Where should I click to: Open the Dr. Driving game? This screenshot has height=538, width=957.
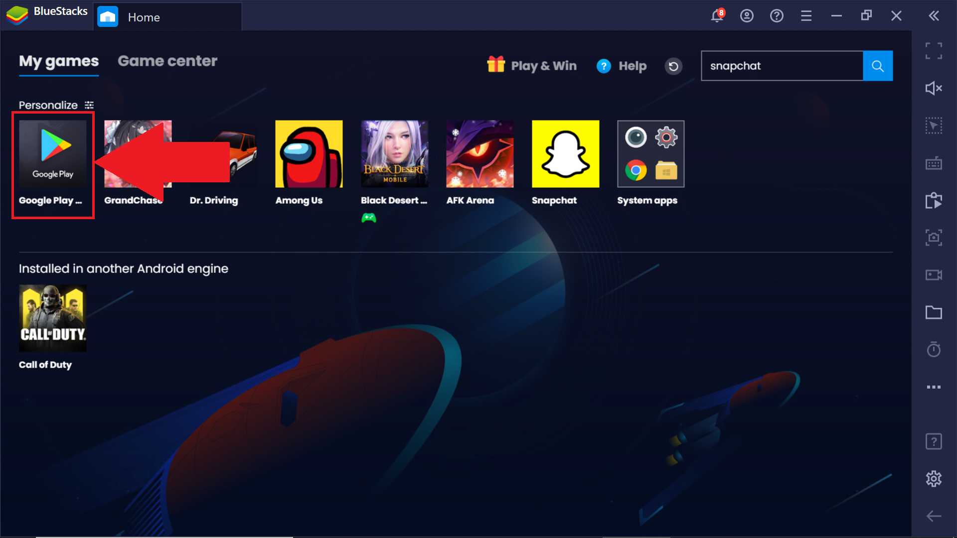click(x=223, y=154)
